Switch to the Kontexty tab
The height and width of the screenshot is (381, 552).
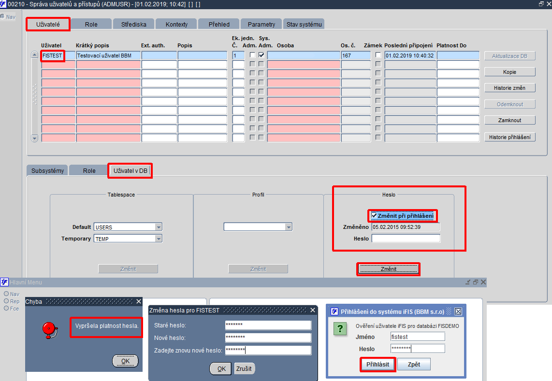tap(176, 24)
